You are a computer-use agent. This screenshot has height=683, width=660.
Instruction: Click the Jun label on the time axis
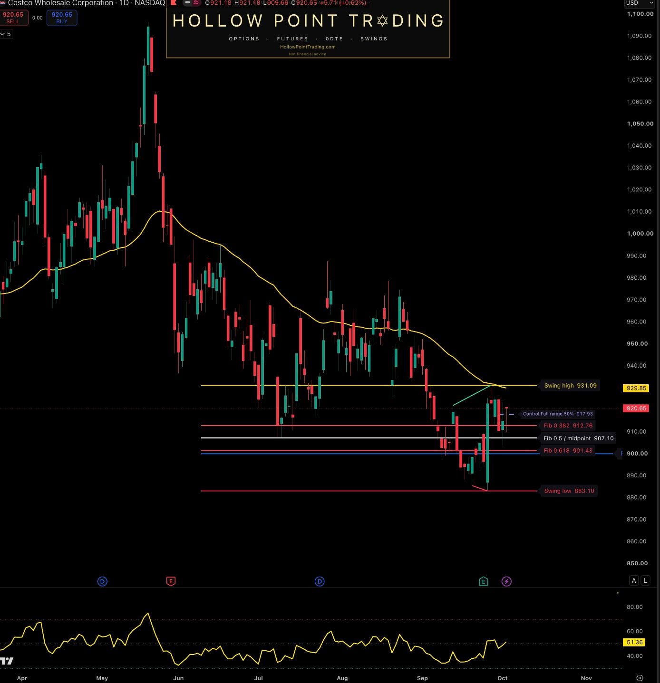point(178,678)
